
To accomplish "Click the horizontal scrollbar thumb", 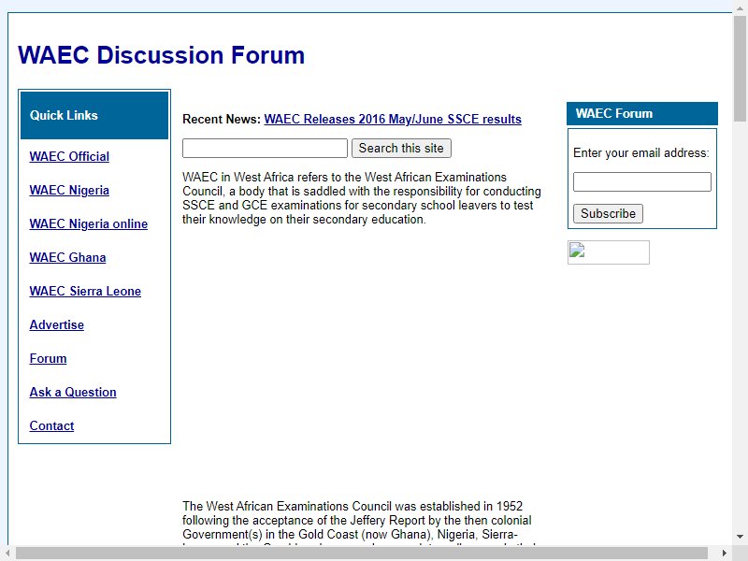I will pyautogui.click(x=362, y=553).
